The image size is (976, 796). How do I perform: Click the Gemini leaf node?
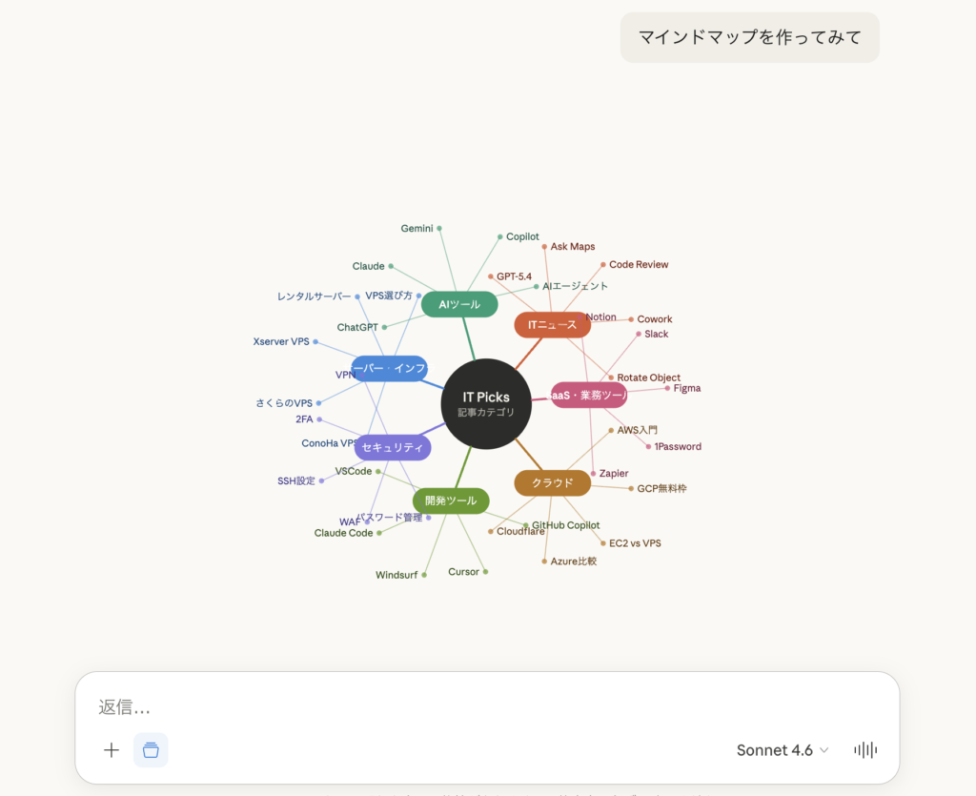coord(417,229)
